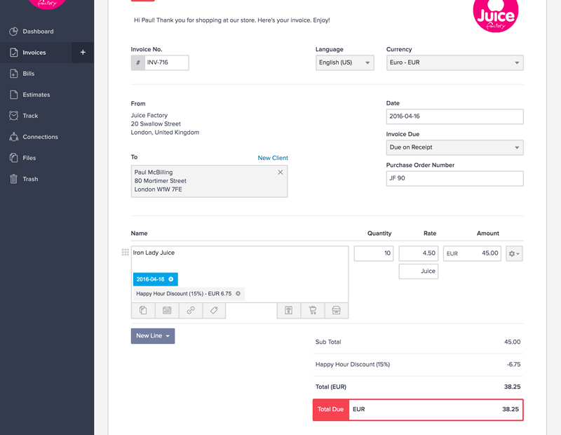Open the Estimates section
Viewport: 561px width, 435px height.
36,94
